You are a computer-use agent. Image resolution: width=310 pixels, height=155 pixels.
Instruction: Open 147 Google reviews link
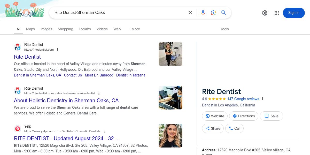click(x=243, y=99)
